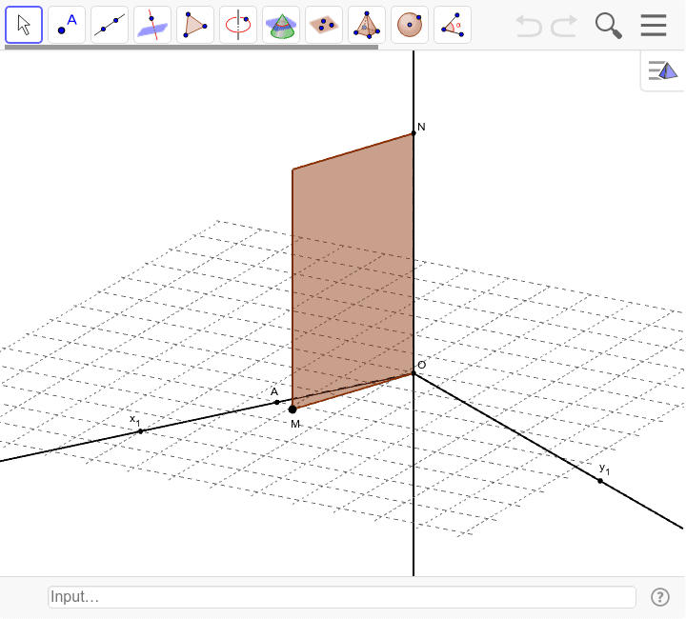
Task: Select point N on the vertical axis
Action: pyautogui.click(x=414, y=133)
